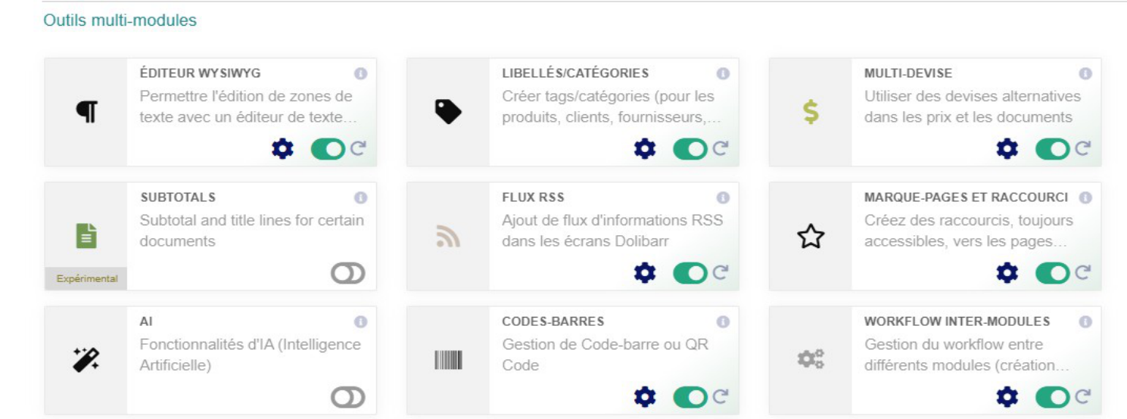Disable the Codes-barres toggle switch
This screenshot has height=419, width=1127.
tap(690, 397)
